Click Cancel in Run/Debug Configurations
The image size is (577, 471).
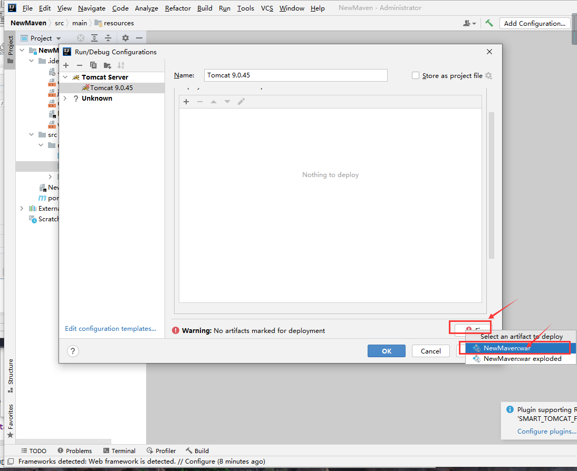[x=430, y=351]
